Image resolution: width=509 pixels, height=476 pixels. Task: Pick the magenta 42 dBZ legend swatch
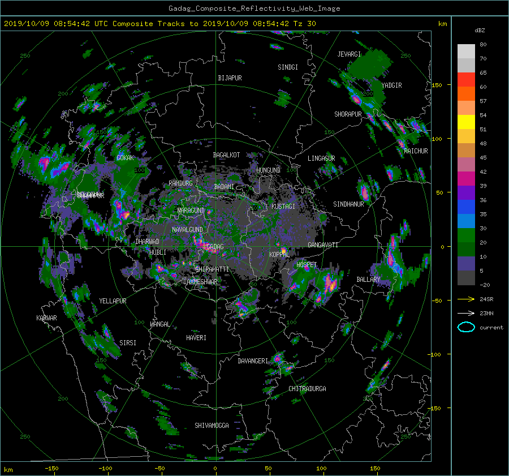(x=466, y=178)
